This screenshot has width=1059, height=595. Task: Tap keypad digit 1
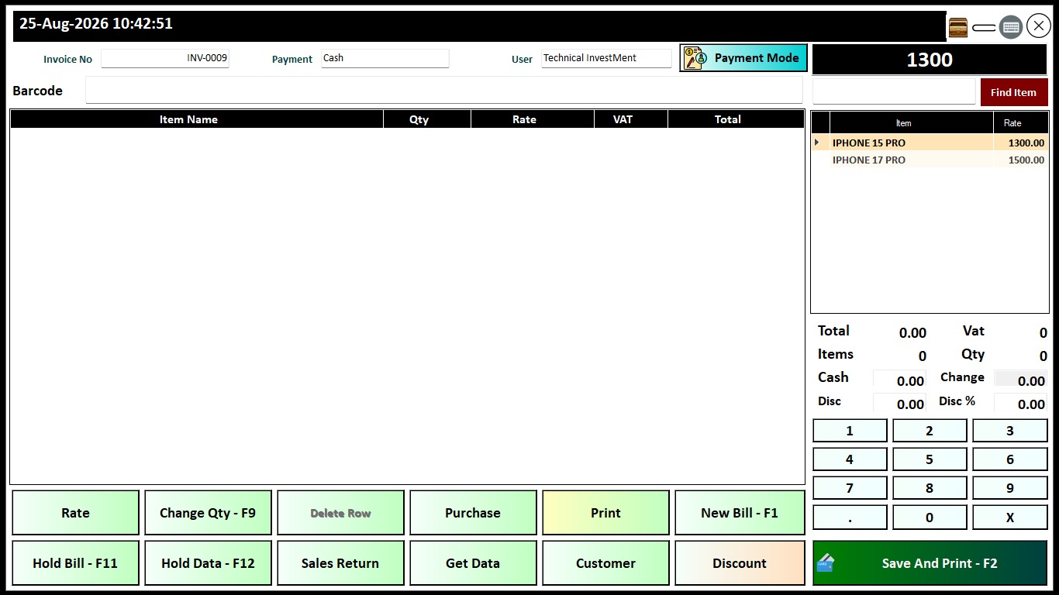850,431
